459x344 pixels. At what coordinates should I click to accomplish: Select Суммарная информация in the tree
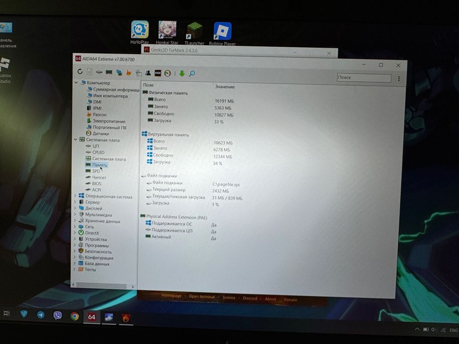click(x=114, y=89)
